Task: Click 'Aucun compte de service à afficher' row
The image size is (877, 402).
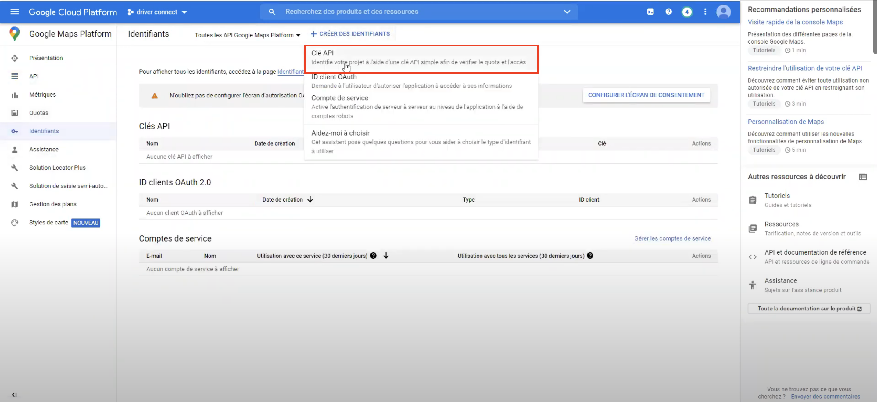Action: click(428, 269)
